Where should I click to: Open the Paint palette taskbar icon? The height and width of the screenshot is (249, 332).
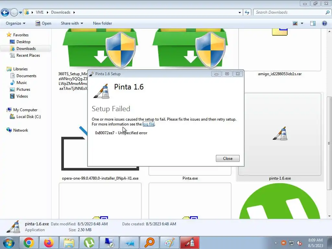(x=169, y=243)
